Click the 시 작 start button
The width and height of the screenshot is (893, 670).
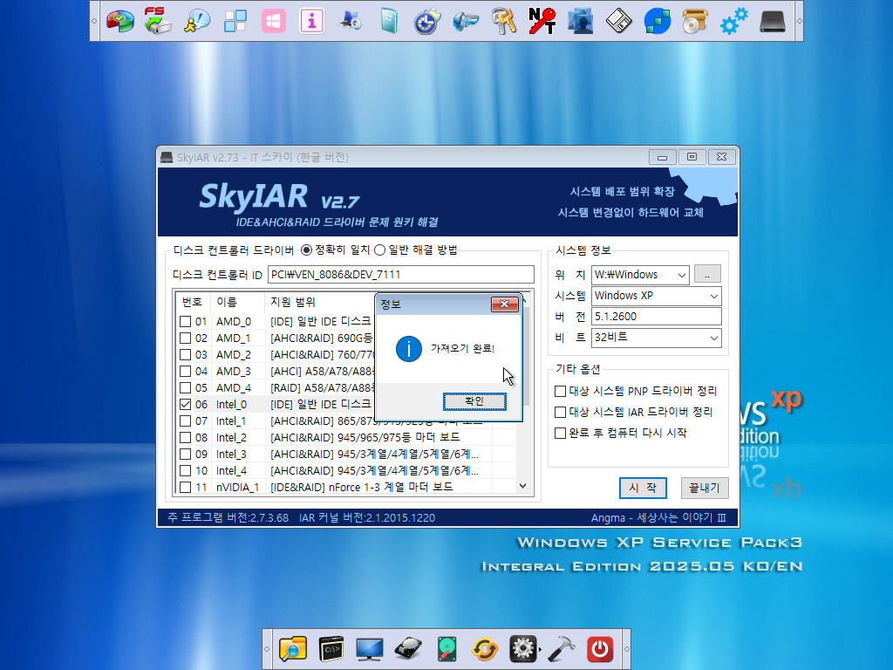[643, 488]
